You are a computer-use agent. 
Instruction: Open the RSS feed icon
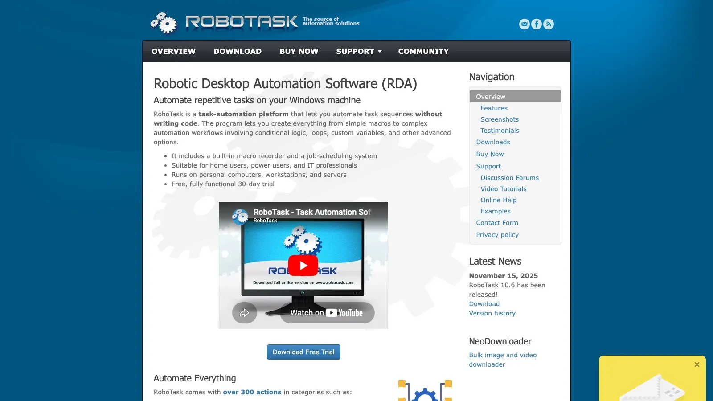[549, 24]
